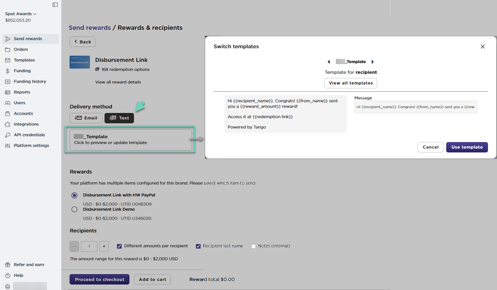This screenshot has height=290, width=497.
Task: Click the Message text field
Action: point(415,107)
